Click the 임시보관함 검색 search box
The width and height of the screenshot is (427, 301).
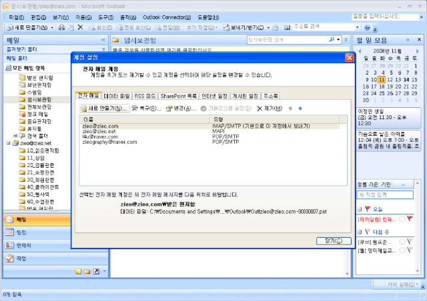point(288,40)
